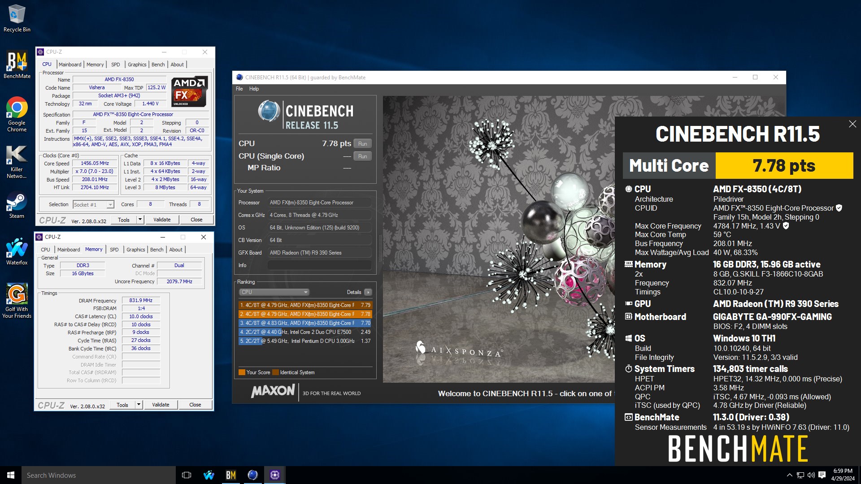Click Validate in upper CPU-Z window
Image resolution: width=861 pixels, height=484 pixels.
pyautogui.click(x=162, y=220)
